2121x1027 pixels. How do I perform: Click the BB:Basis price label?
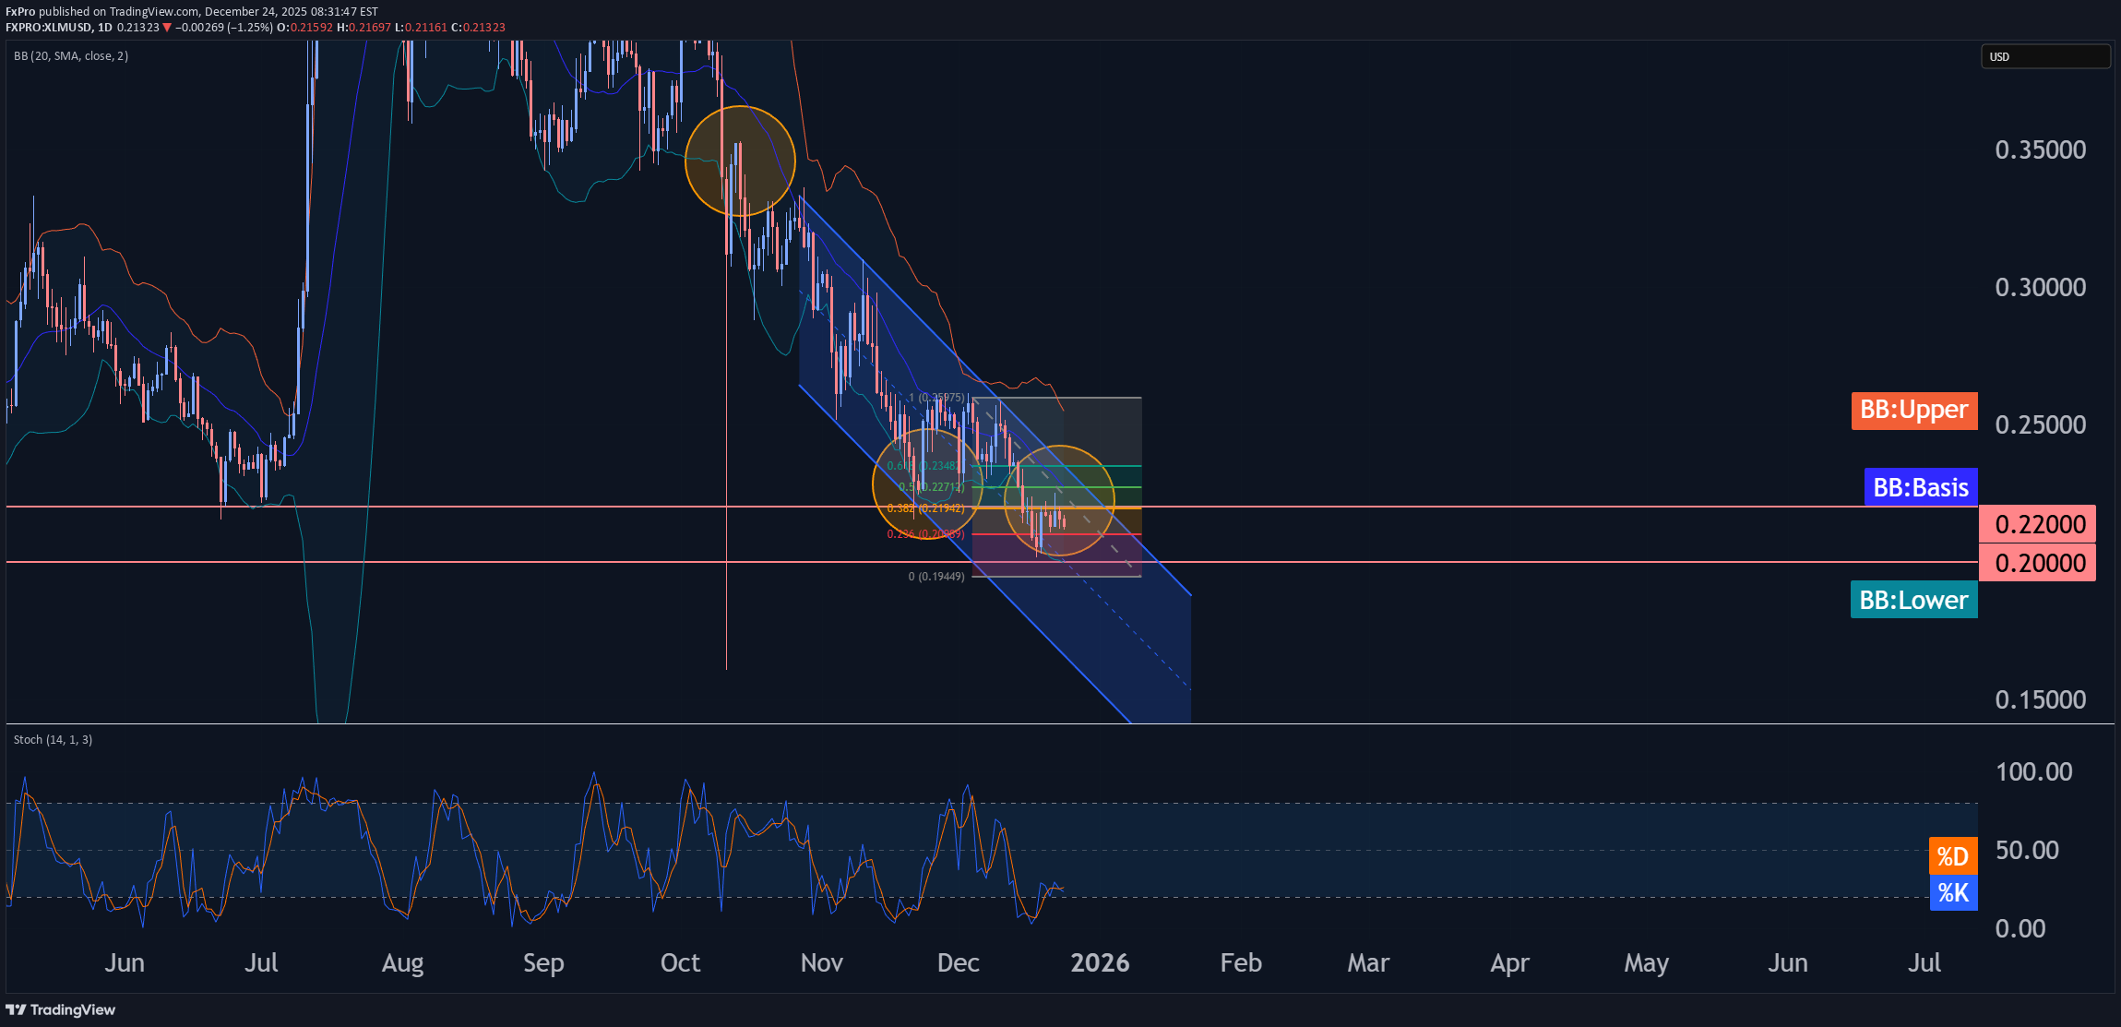pos(1920,487)
